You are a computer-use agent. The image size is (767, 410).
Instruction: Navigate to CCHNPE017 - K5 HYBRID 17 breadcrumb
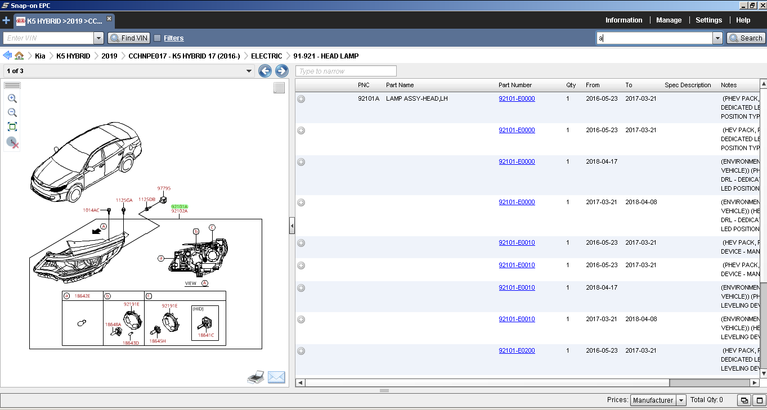184,56
